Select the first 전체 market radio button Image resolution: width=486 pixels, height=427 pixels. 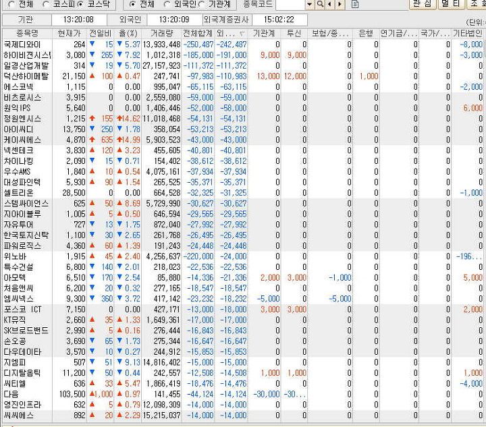[11, 4]
